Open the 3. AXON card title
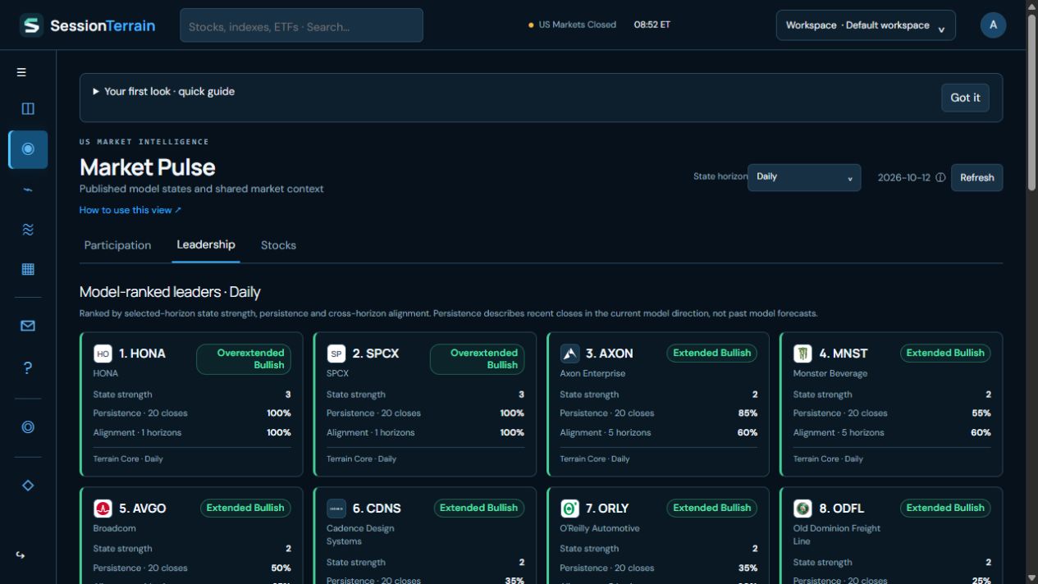This screenshot has width=1038, height=584. coord(610,354)
